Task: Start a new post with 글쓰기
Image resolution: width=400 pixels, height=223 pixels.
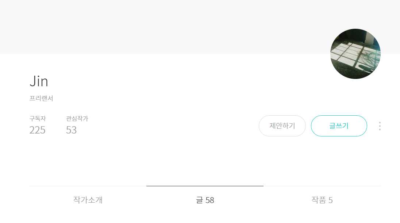Action: [x=339, y=126]
